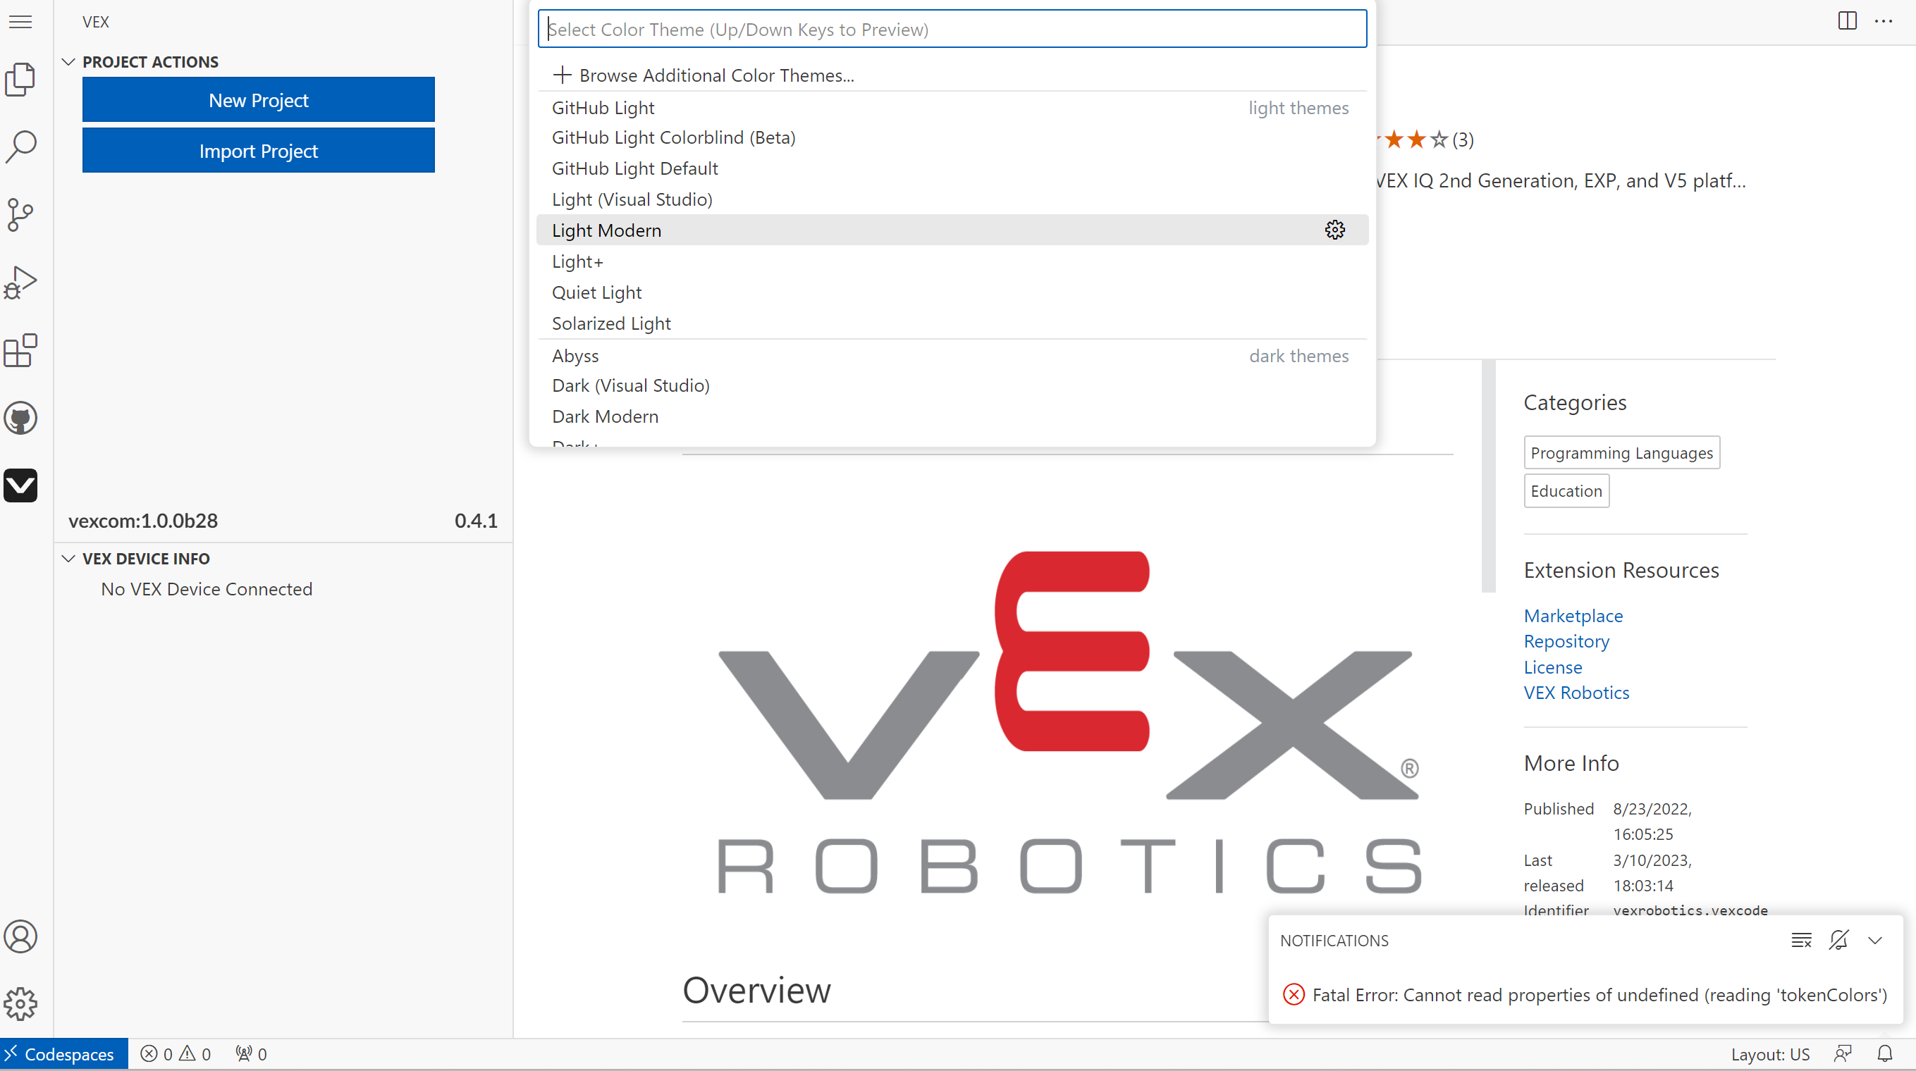Open the Source Control view
This screenshot has width=1916, height=1071.
21,214
